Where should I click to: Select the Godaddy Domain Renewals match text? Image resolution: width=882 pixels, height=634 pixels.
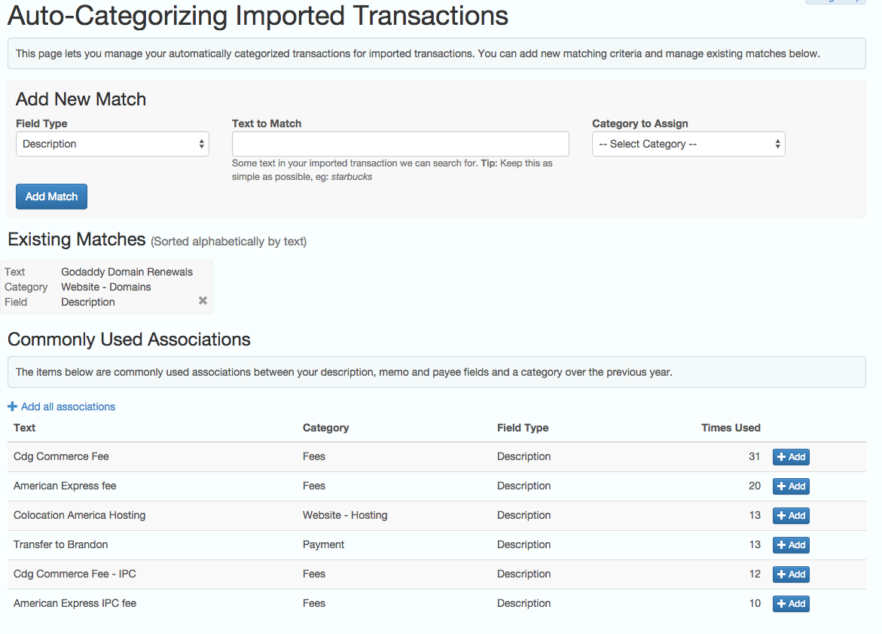click(x=127, y=272)
